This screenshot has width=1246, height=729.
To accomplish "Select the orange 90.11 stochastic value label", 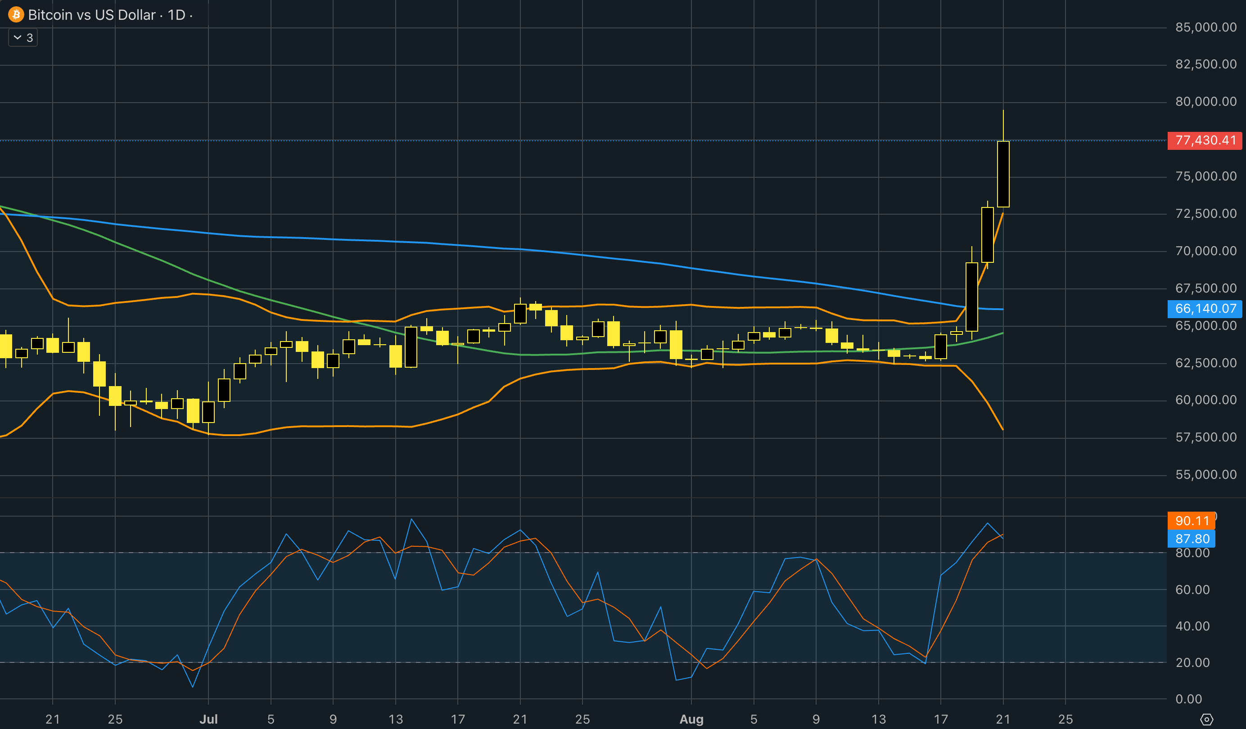I will pyautogui.click(x=1192, y=521).
